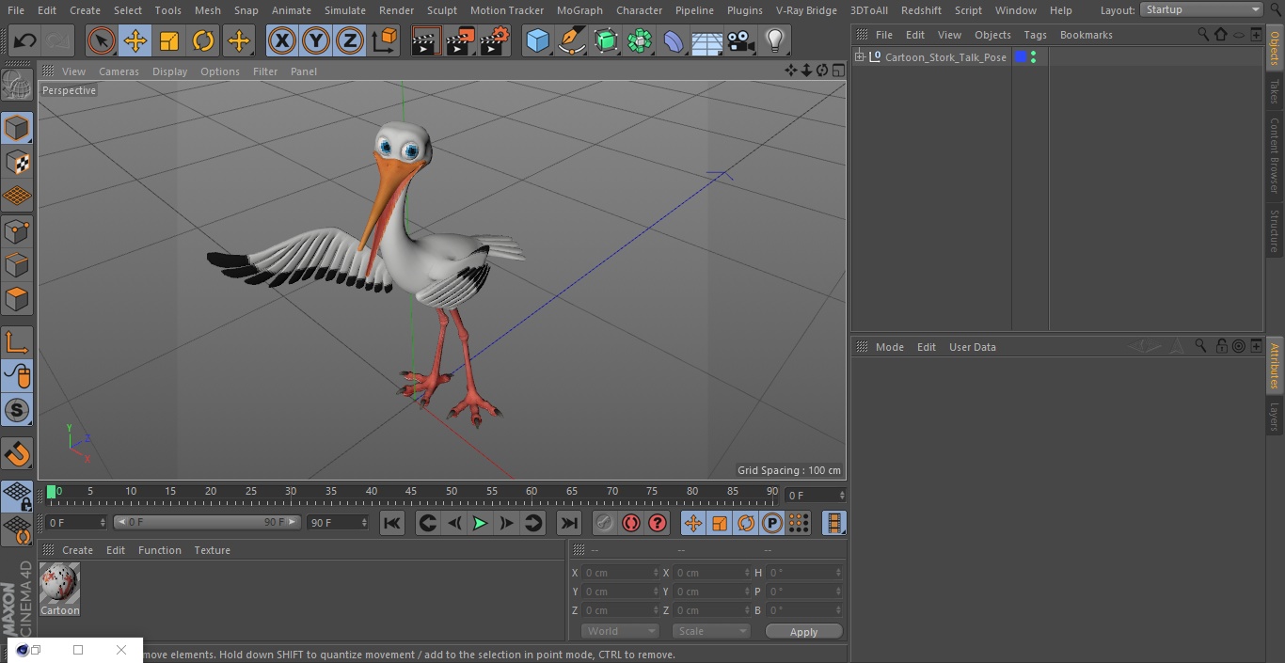Screen dimensions: 1285x663
Task: Toggle Z axis lock
Action: pyautogui.click(x=350, y=40)
